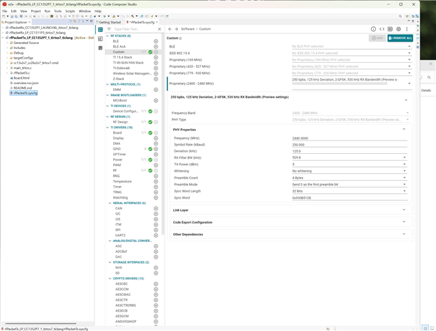
Task: Add CAN serial interface
Action: [156, 208]
